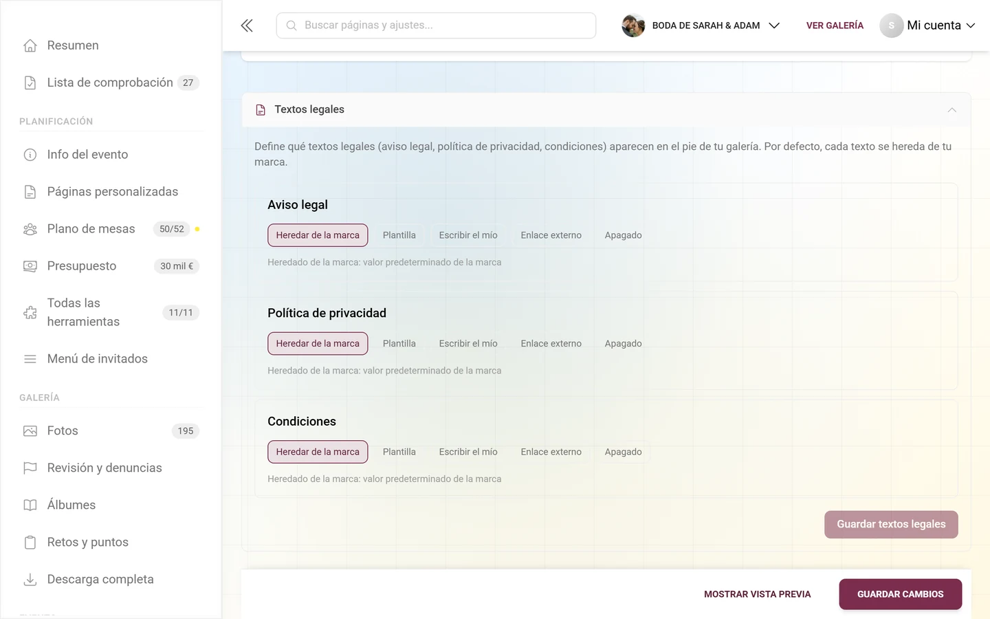This screenshot has width=990, height=619.
Task: Click the Todas las herramientas puzzle icon
Action: click(x=30, y=312)
